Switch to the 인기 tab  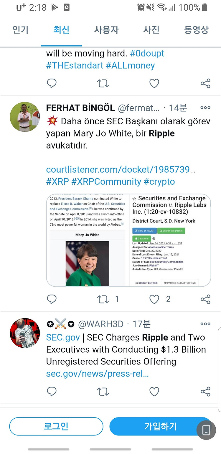[x=20, y=30]
